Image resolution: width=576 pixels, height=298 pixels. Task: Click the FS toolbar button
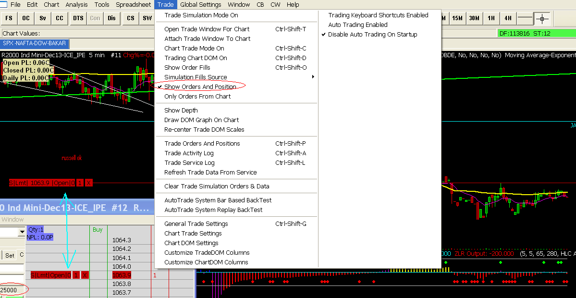click(x=9, y=18)
